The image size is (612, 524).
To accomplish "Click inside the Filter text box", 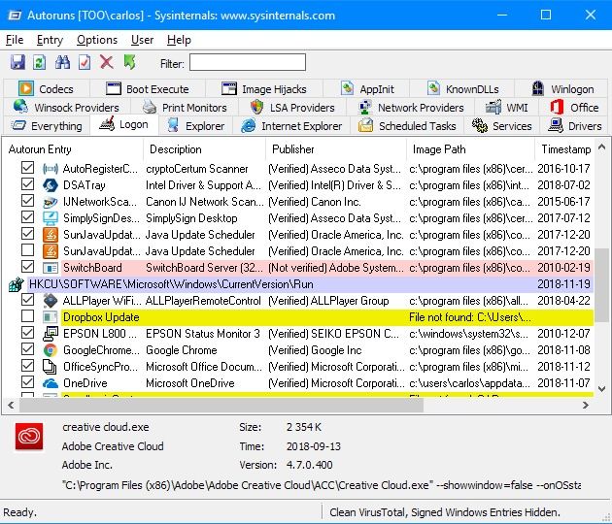I will tap(248, 62).
